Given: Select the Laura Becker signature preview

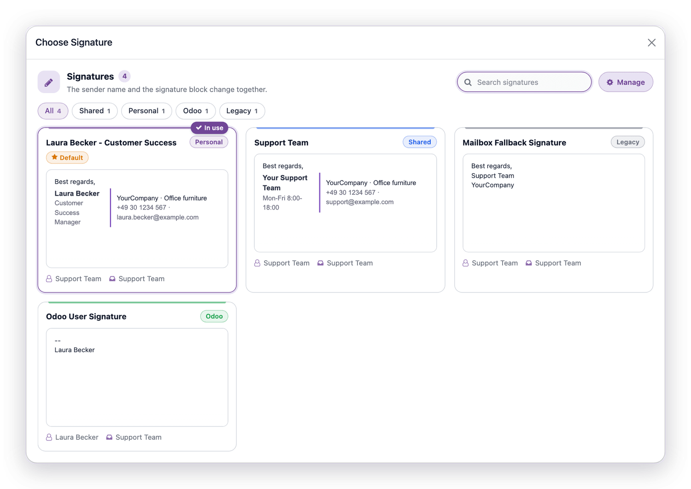Looking at the screenshot, I should coord(137,219).
